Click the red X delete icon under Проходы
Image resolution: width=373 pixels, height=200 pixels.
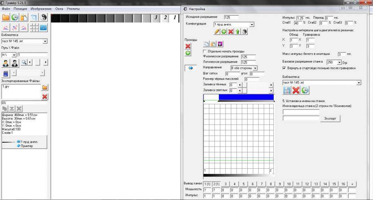click(x=188, y=46)
